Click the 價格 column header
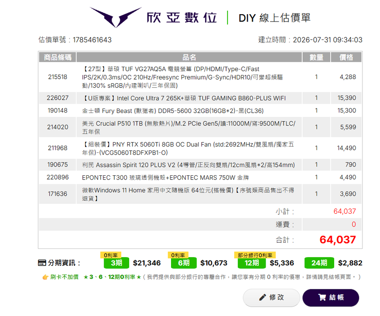The image size is (380, 316). (x=346, y=57)
